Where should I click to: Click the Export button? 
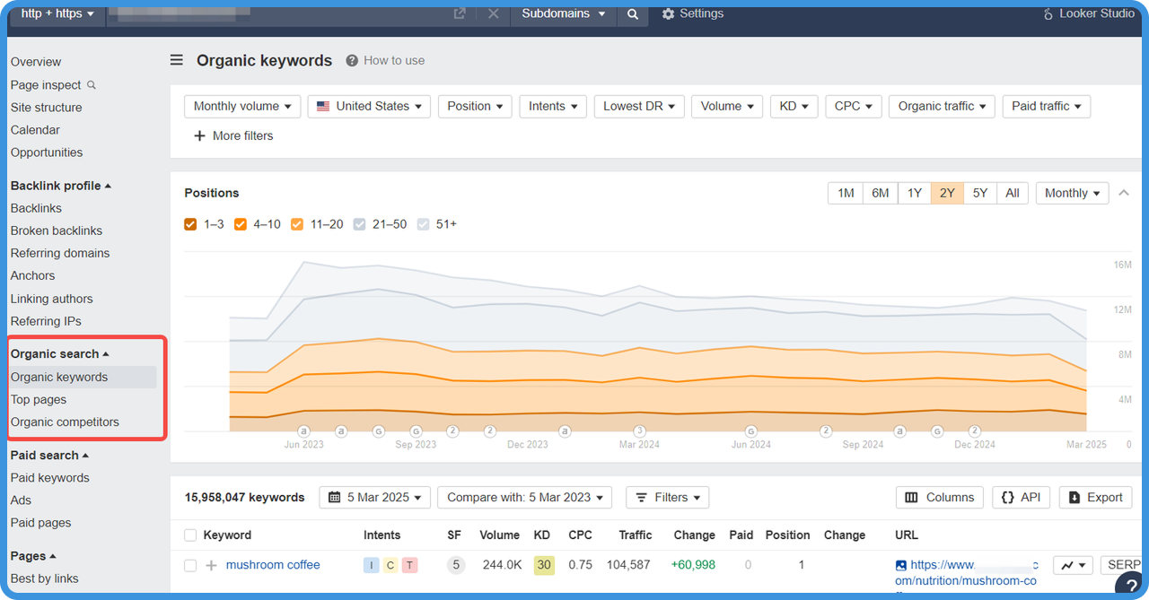pos(1096,498)
